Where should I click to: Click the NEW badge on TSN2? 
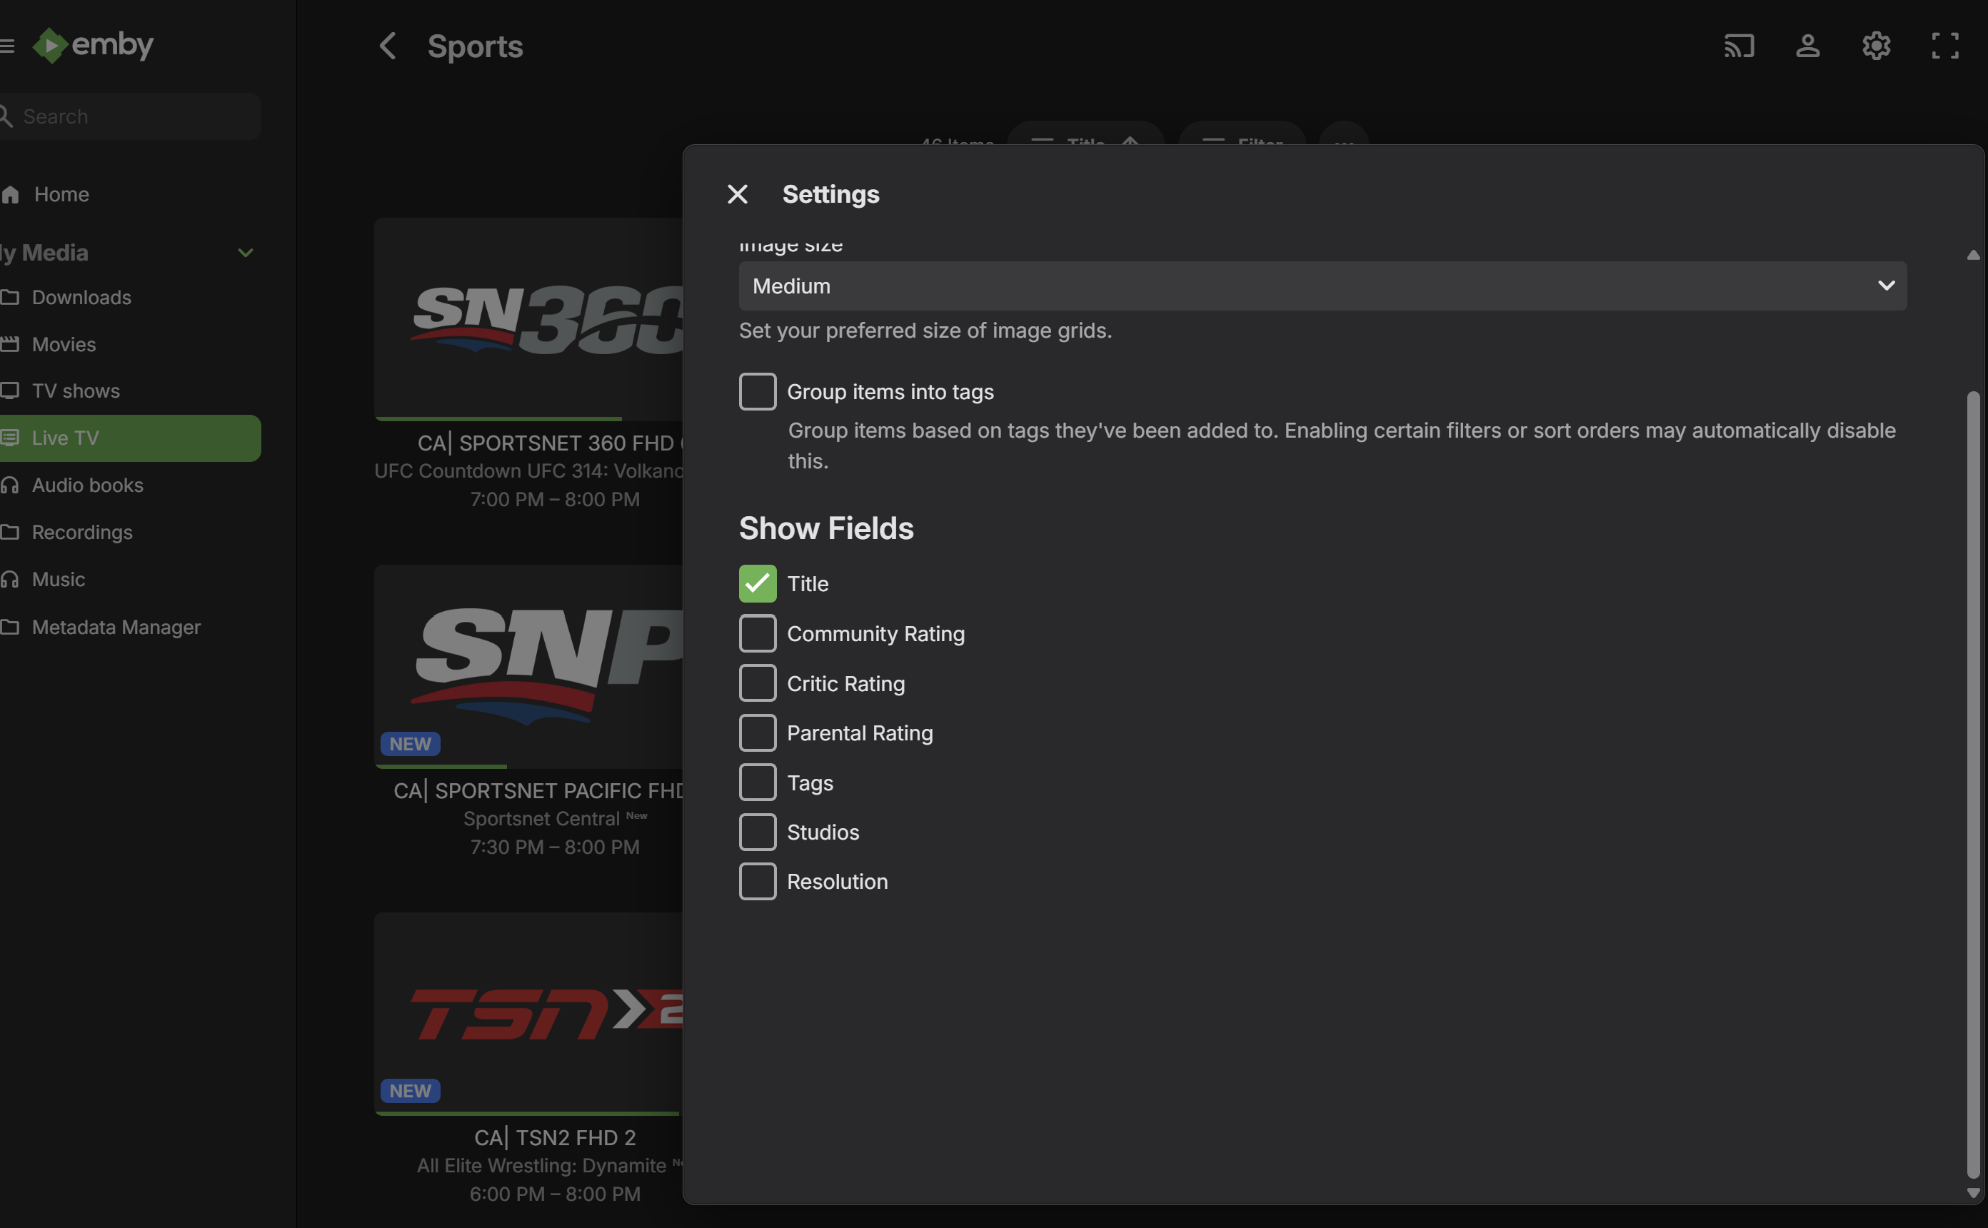(410, 1091)
